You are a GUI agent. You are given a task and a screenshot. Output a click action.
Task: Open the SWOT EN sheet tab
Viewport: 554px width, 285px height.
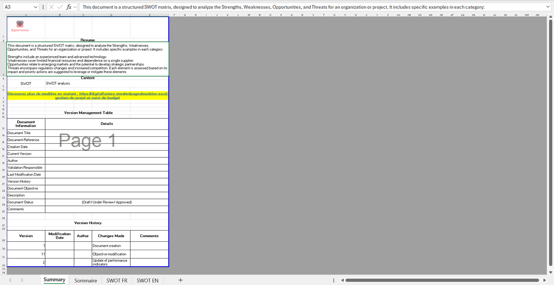pyautogui.click(x=147, y=280)
